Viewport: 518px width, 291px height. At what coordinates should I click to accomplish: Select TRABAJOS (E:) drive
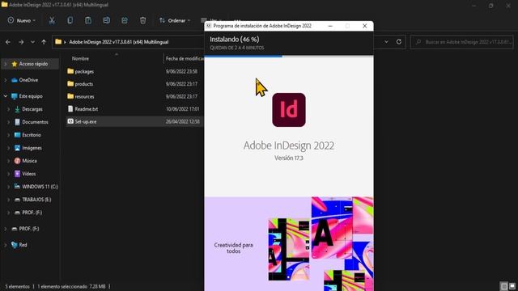pos(36,200)
